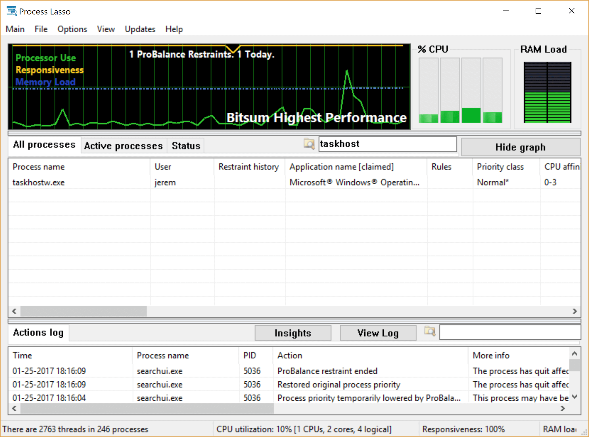This screenshot has height=437, width=589.
Task: Open the Updates menu
Action: 140,29
